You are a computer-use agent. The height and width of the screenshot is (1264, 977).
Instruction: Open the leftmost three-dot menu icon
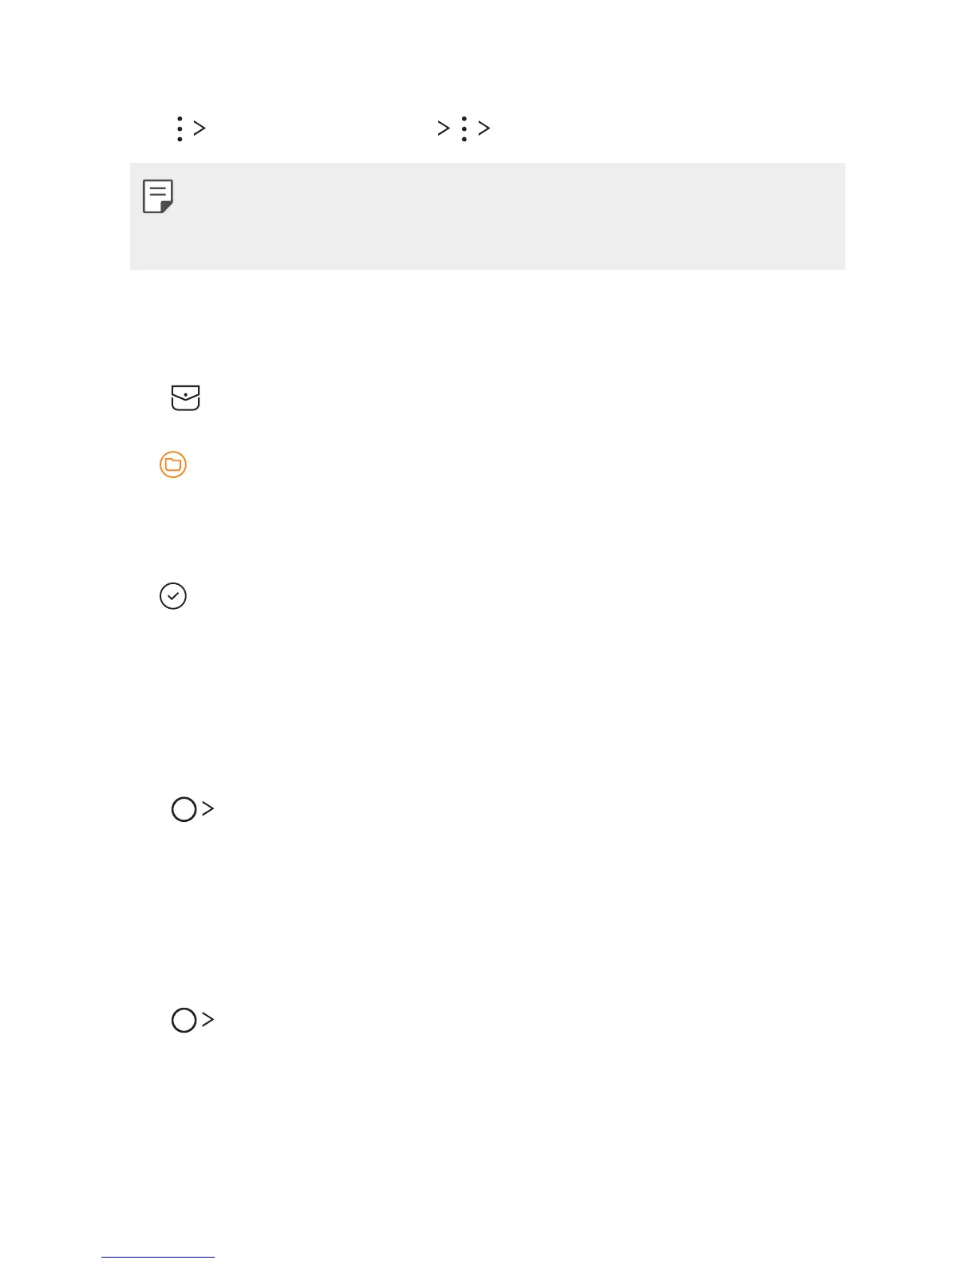(180, 128)
